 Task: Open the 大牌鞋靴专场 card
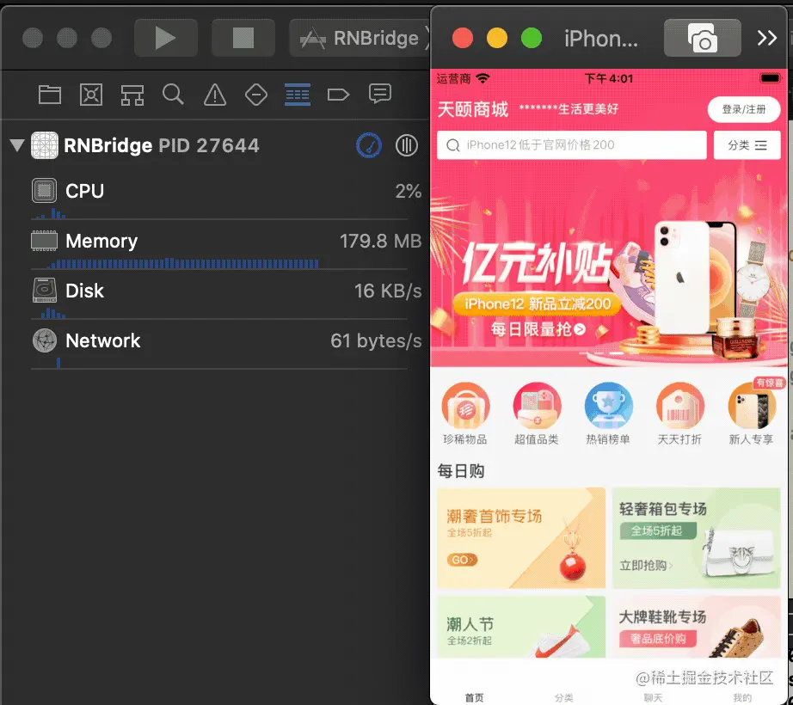(x=697, y=627)
